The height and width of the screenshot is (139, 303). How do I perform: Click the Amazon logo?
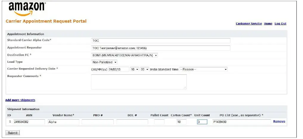tap(27, 9)
